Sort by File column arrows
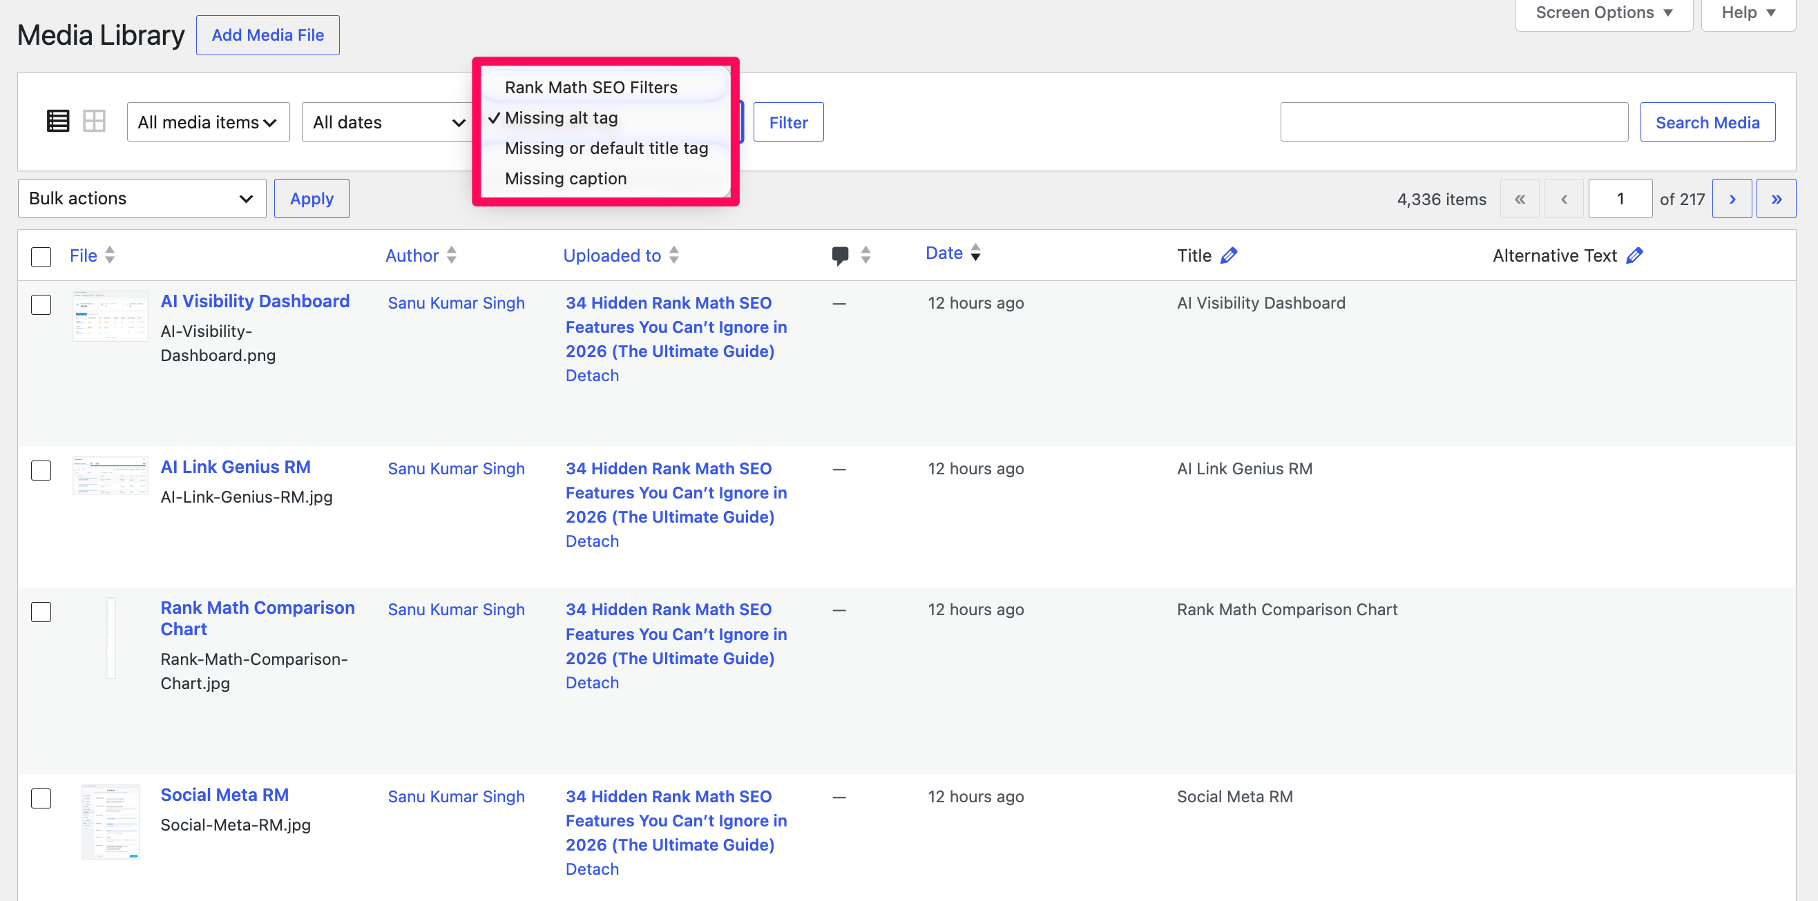The image size is (1818, 901). [x=110, y=255]
